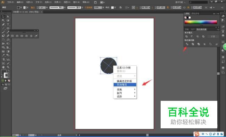Select the Pen tool
This screenshot has height=137, width=226.
pyautogui.click(x=3, y=24)
